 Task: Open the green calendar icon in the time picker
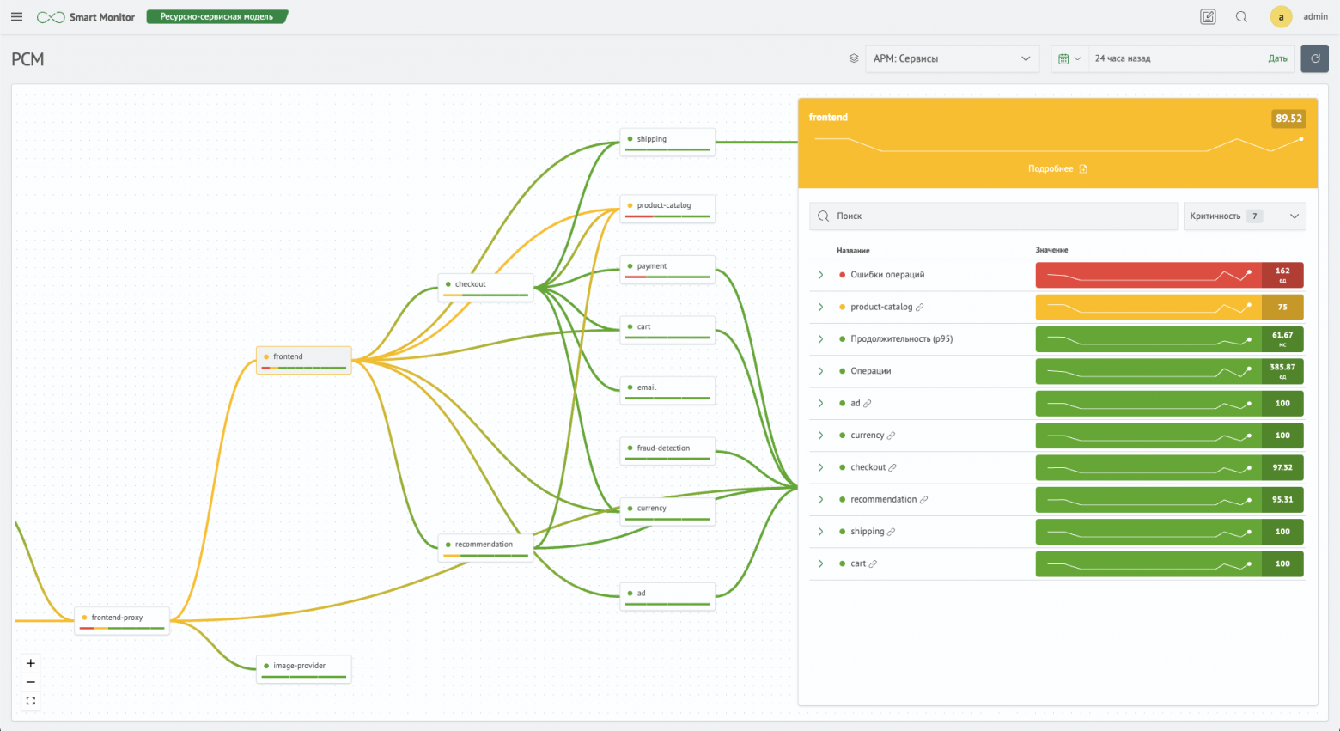coord(1063,58)
